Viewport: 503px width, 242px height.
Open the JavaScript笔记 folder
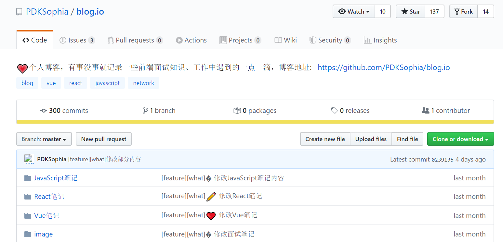point(56,178)
